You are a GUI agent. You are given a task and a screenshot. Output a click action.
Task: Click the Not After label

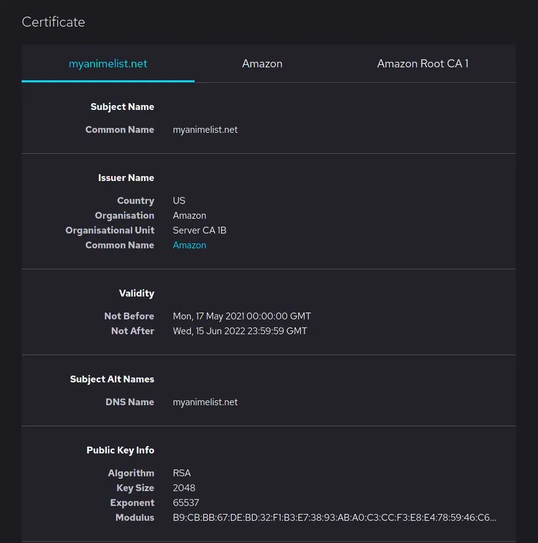(x=133, y=331)
